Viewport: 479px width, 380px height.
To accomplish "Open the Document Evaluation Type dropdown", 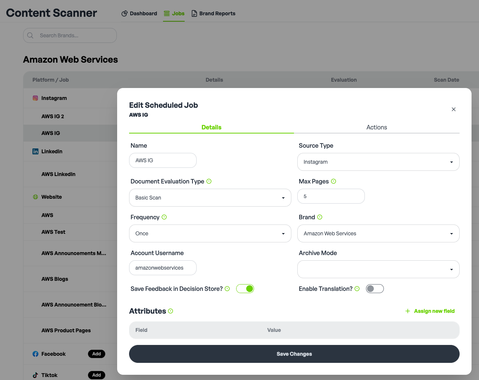I will coord(210,198).
